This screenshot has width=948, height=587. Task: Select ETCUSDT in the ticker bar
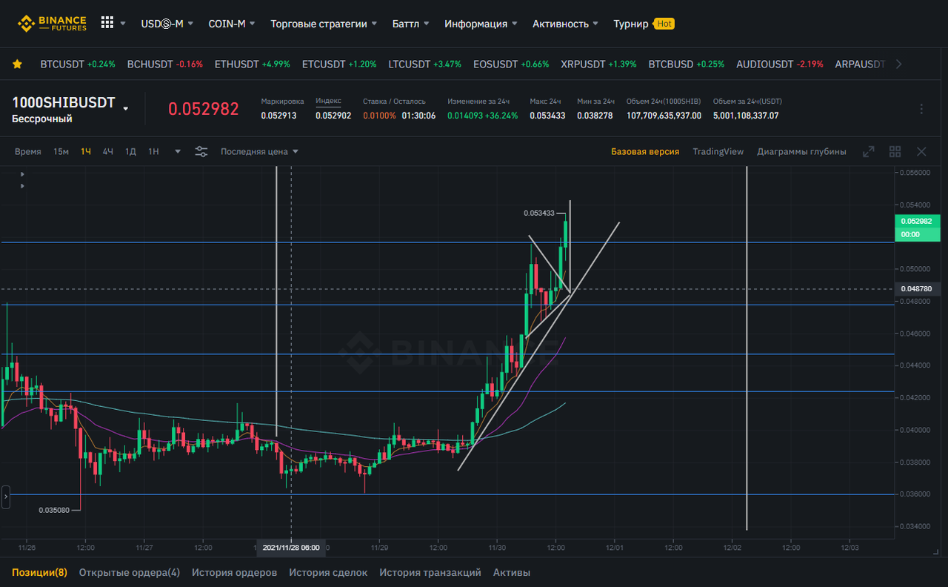click(339, 64)
